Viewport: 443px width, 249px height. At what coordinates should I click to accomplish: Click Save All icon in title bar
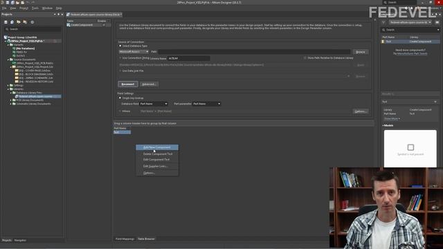click(12, 2)
